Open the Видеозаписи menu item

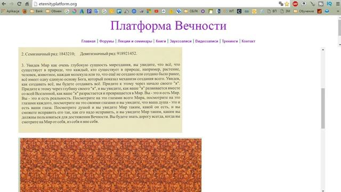click(207, 41)
